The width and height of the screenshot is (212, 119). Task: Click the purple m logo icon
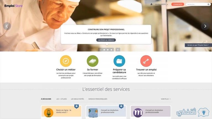pyautogui.click(x=138, y=113)
